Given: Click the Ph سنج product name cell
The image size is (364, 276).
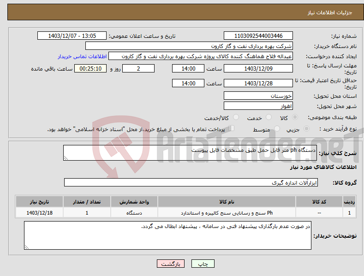Looking at the screenshot, I should click(227, 213).
